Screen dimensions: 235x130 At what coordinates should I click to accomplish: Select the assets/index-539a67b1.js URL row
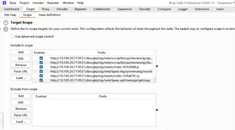pos(93,76)
